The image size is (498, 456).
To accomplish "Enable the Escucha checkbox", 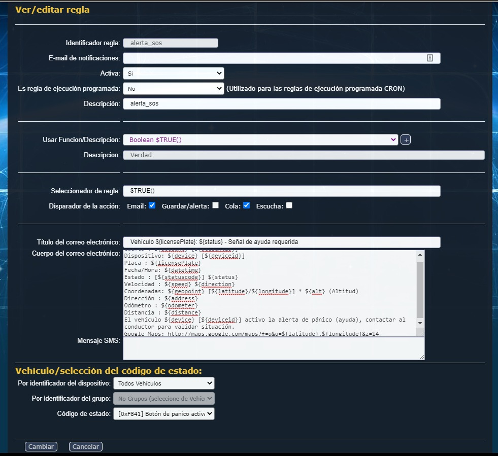I will coord(289,205).
